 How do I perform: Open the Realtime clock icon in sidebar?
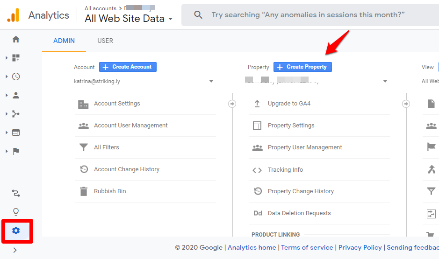point(16,77)
